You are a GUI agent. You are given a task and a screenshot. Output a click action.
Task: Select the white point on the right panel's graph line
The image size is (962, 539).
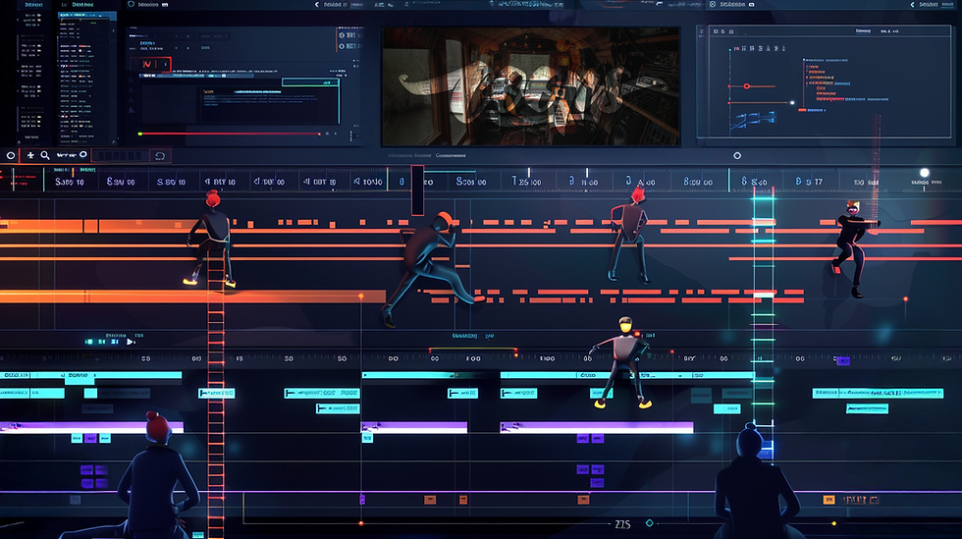(792, 103)
